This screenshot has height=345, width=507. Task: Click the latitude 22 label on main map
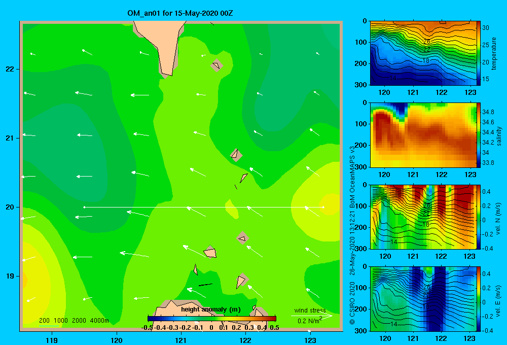pos(10,69)
